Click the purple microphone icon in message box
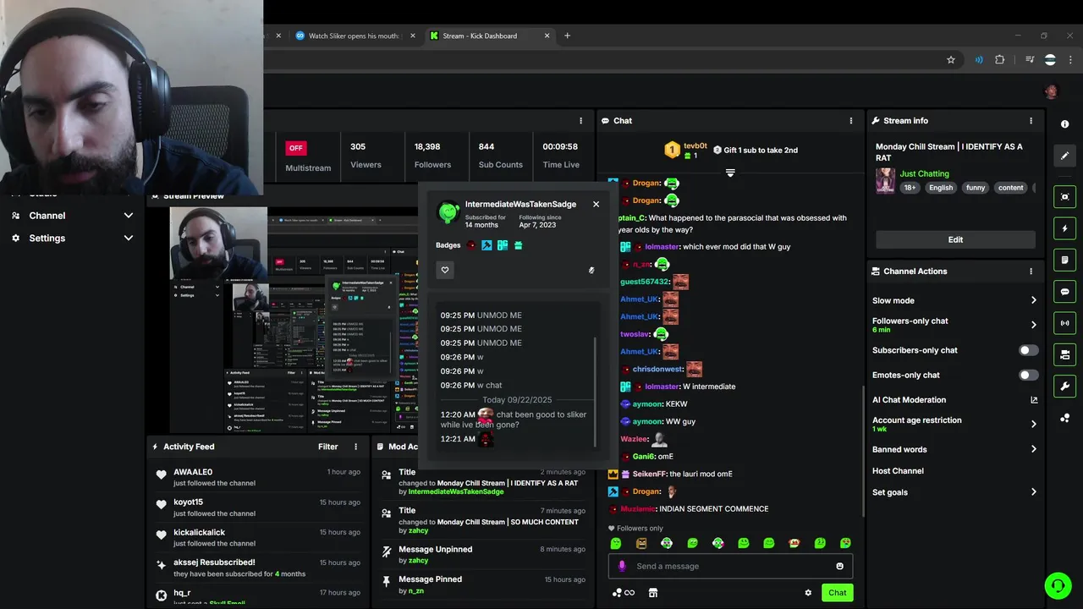1083x609 pixels. 622,566
